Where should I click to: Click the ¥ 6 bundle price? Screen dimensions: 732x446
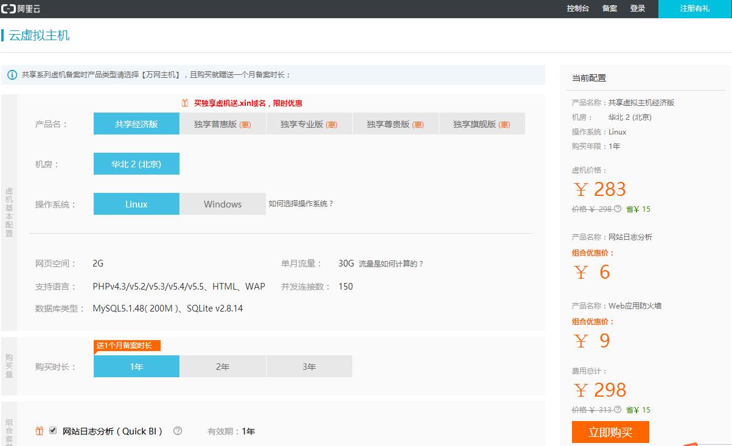[592, 272]
